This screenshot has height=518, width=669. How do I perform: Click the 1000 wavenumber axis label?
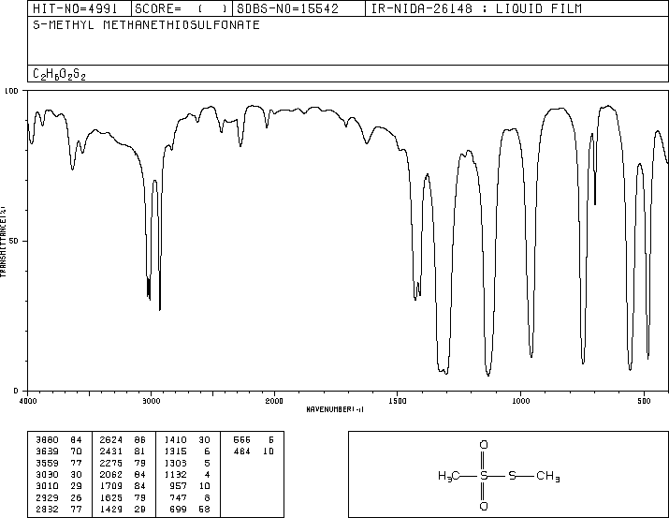click(x=520, y=401)
